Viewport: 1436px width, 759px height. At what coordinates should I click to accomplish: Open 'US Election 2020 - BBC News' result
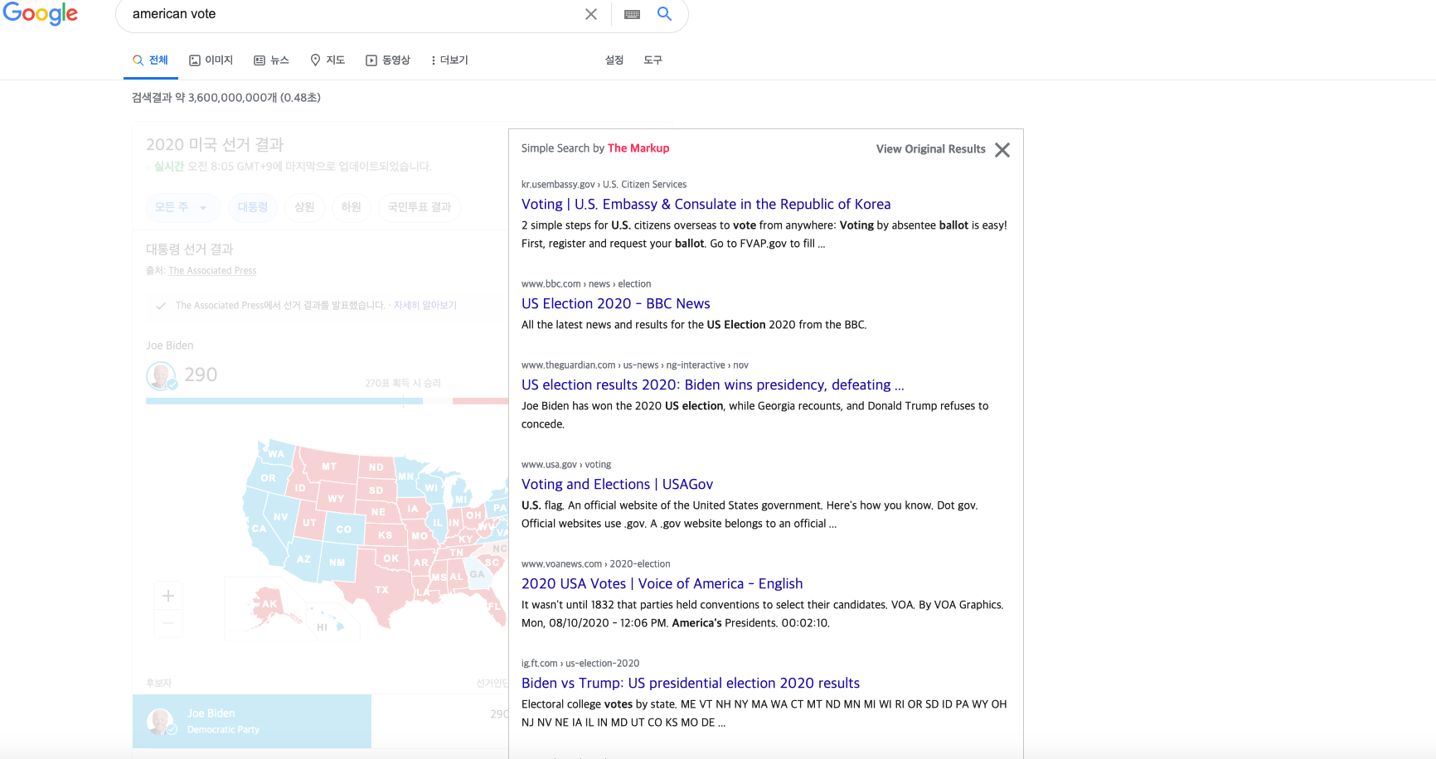point(616,303)
